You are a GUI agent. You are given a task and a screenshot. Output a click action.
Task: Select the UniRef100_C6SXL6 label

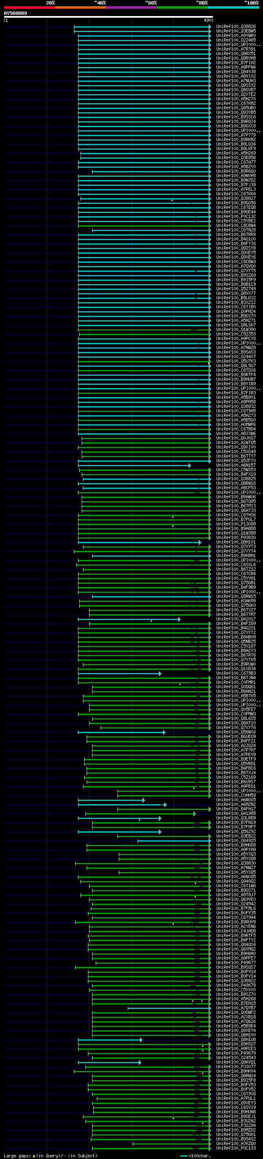(x=236, y=564)
